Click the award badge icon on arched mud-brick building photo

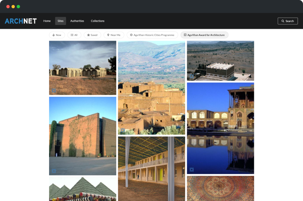(x=54, y=91)
